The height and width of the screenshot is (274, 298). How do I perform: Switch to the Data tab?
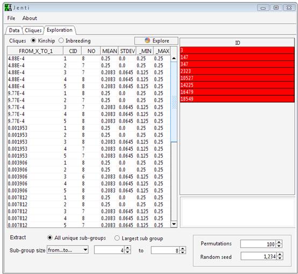coord(14,31)
